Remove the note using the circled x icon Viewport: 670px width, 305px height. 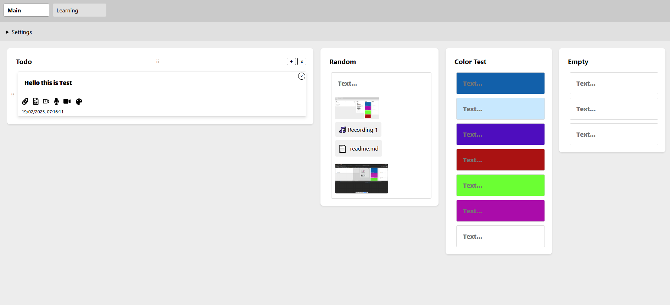coord(301,76)
